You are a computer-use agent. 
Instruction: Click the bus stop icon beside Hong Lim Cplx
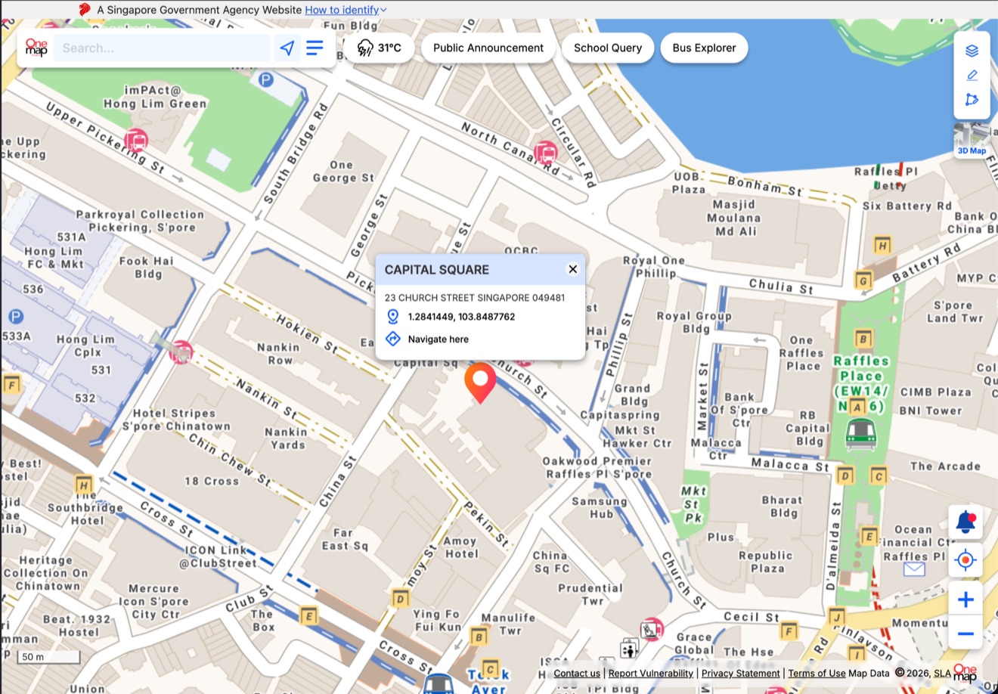181,352
